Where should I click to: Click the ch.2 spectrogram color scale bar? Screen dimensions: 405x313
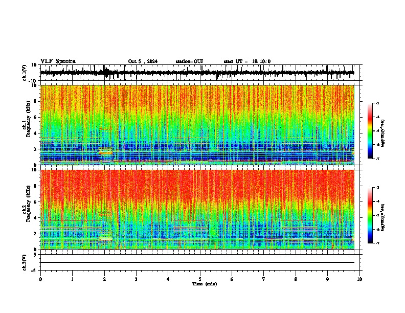(370, 215)
